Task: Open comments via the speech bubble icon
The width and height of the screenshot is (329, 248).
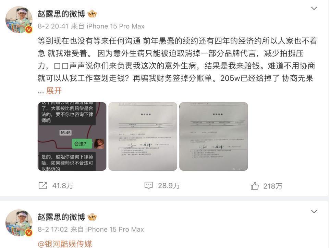Action: pos(148,186)
